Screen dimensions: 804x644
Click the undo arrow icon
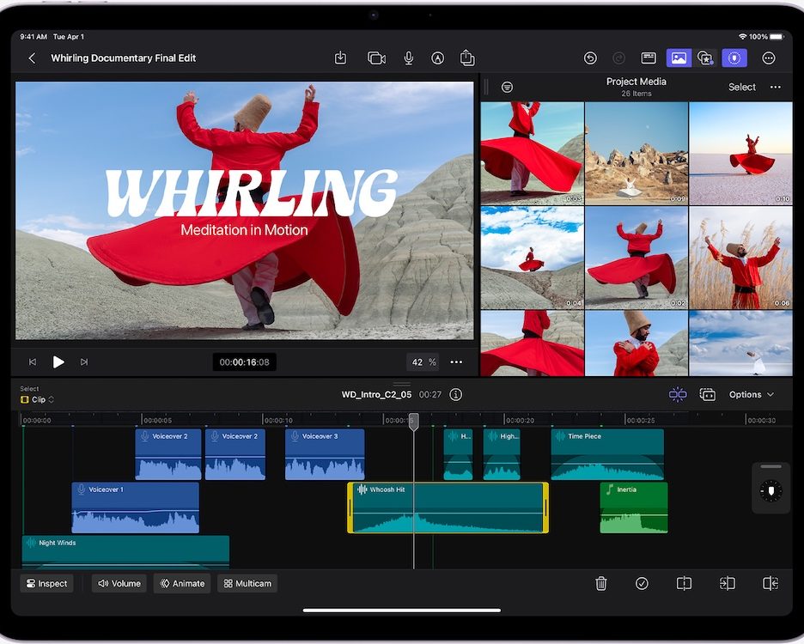590,58
